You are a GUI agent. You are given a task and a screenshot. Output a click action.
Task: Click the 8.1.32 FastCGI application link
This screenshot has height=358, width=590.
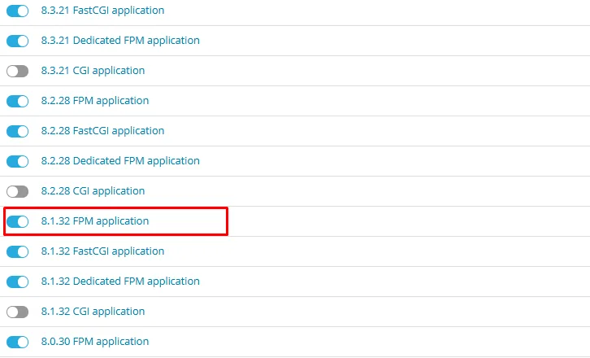(x=102, y=251)
